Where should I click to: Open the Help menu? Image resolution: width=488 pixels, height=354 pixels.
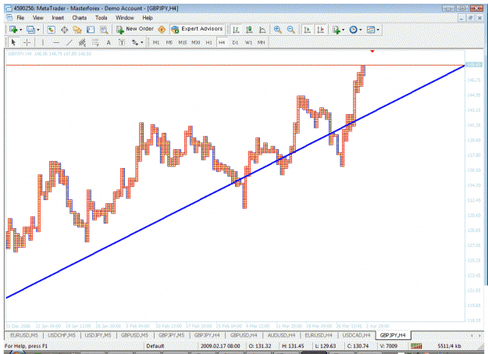pos(148,18)
